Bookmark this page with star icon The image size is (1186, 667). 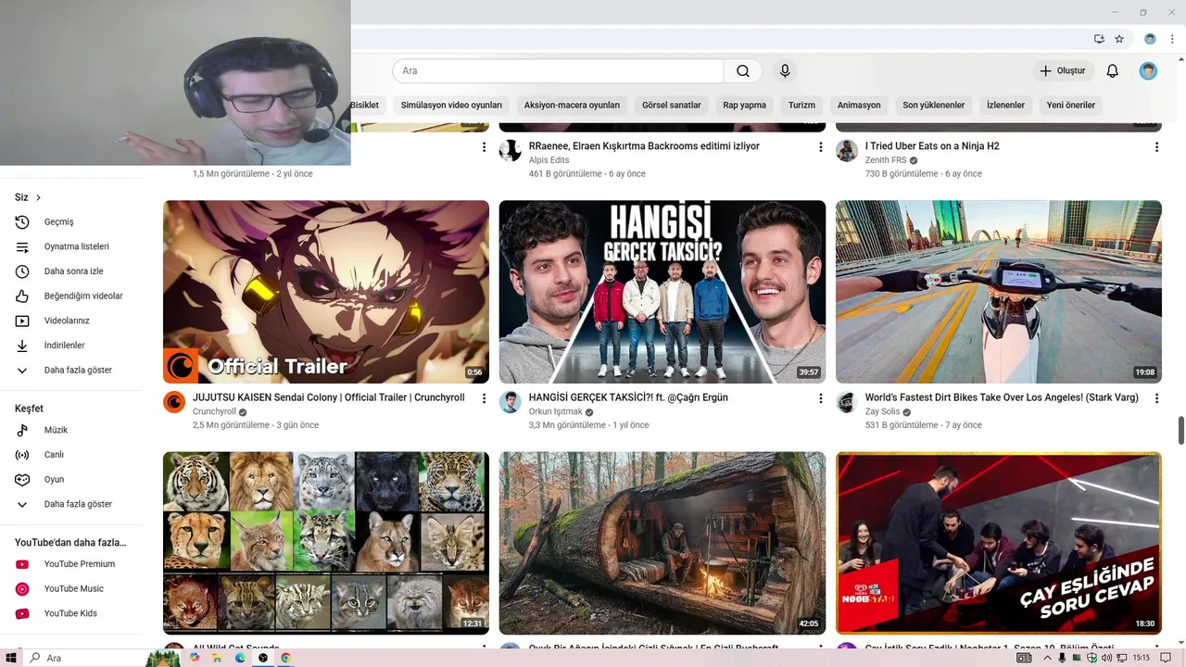1119,39
